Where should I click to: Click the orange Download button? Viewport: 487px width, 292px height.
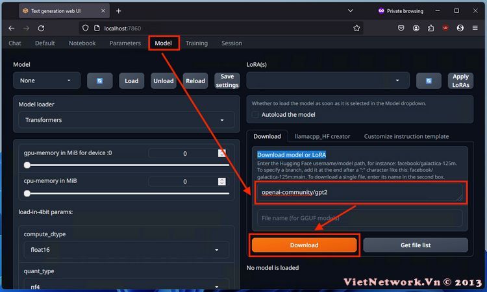click(304, 245)
